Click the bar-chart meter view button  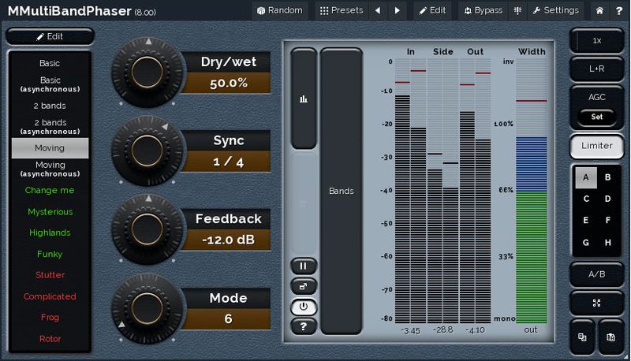click(x=304, y=99)
